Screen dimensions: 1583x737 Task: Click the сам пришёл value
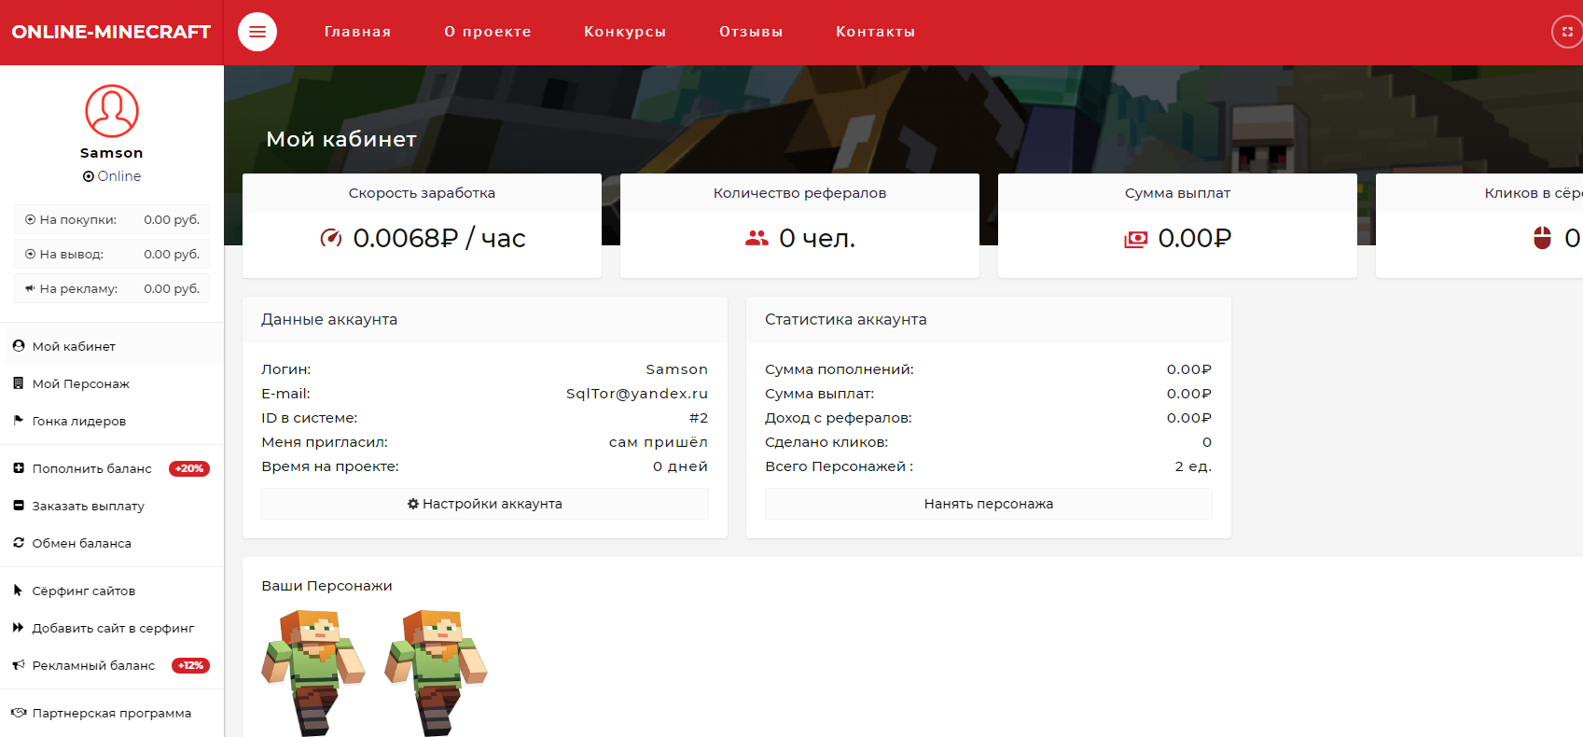[659, 442]
